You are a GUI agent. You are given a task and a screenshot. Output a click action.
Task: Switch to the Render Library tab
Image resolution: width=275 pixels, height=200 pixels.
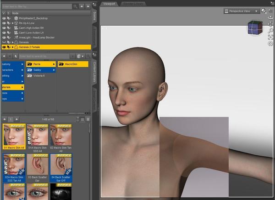click(x=133, y=4)
